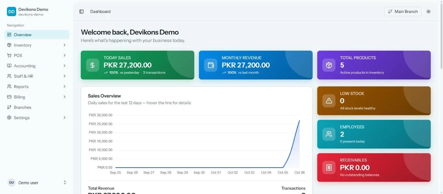Click the Low Stock warning triangle icon

[329, 101]
